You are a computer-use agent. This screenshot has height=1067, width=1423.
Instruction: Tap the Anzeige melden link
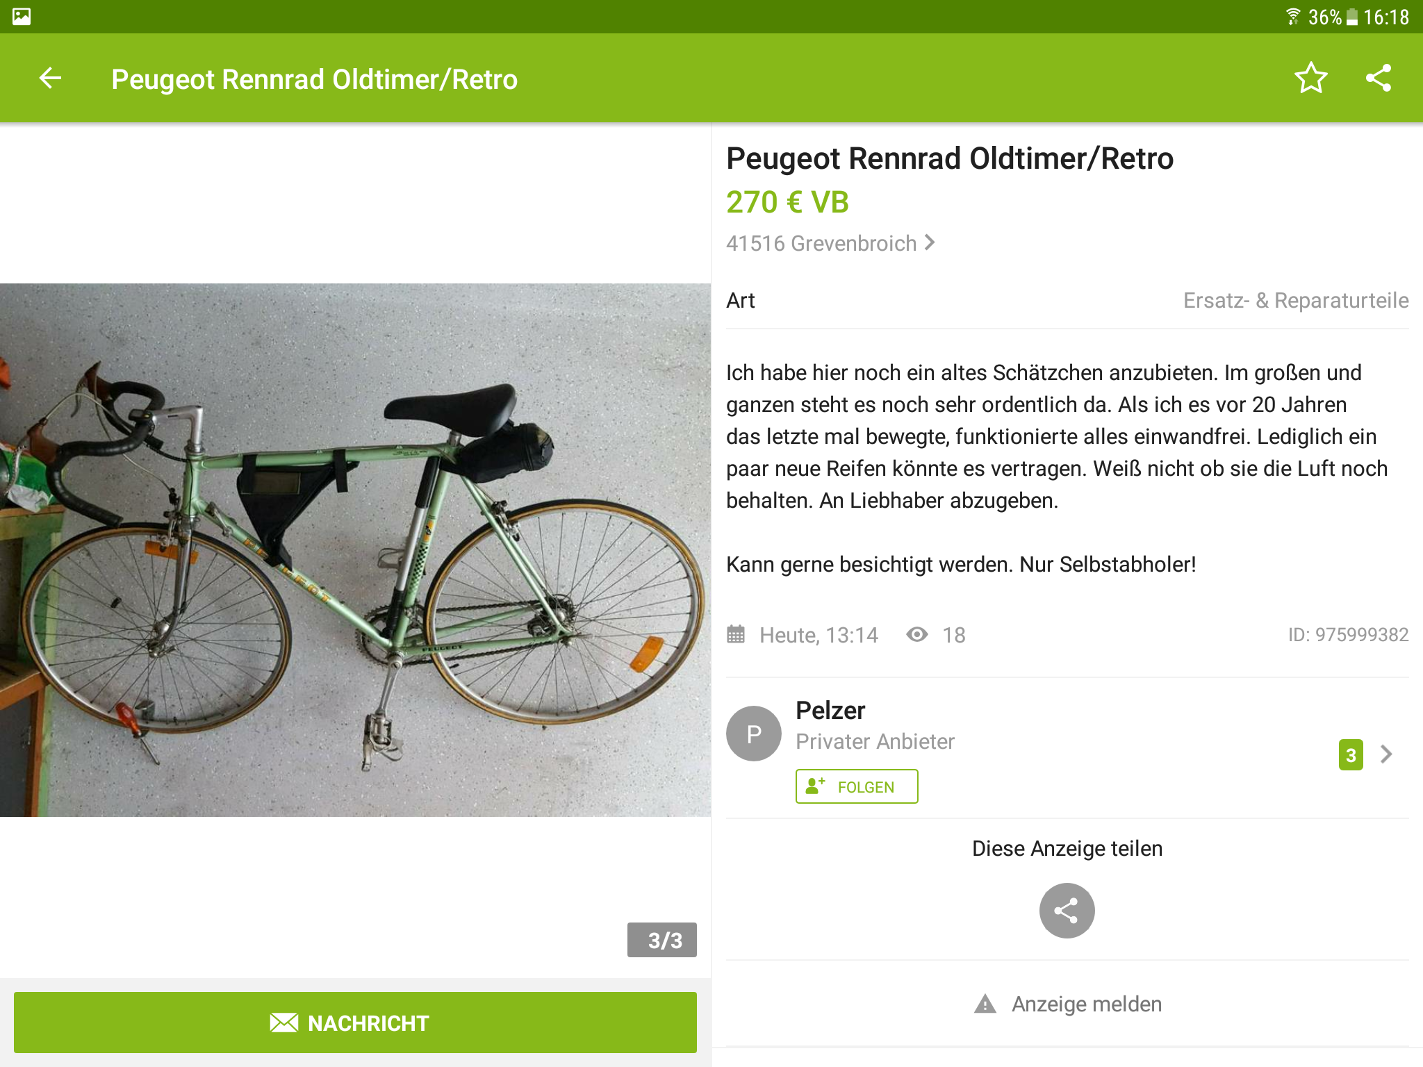pyautogui.click(x=1086, y=1004)
